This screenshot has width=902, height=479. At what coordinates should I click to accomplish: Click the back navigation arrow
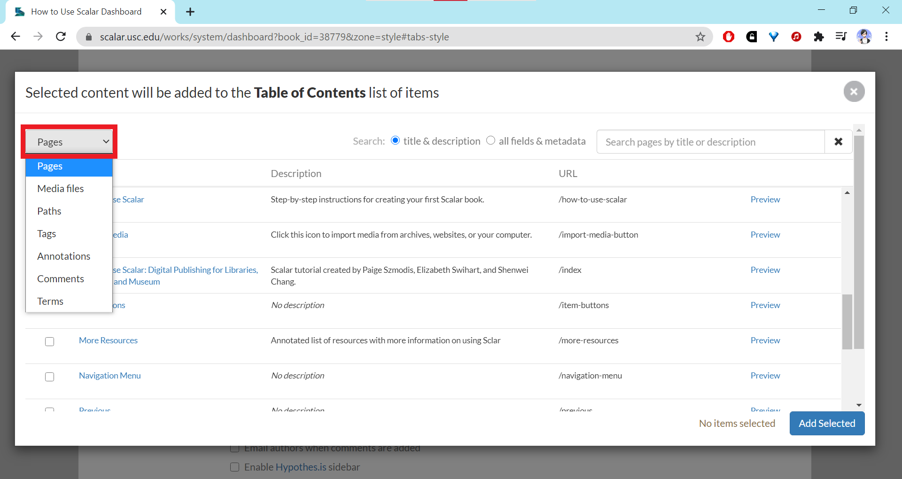16,37
